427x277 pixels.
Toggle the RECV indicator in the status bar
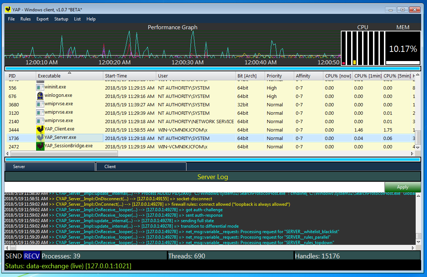(31, 256)
